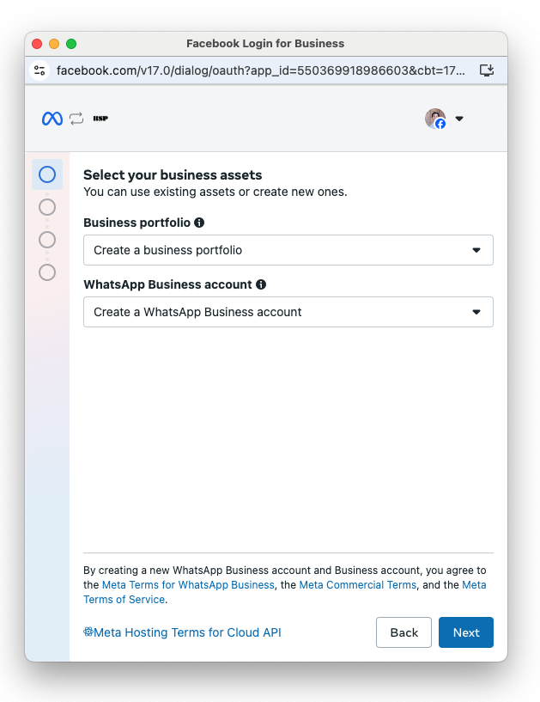Maximize the window with green button
Screen dimensions: 540x702
pos(71,44)
